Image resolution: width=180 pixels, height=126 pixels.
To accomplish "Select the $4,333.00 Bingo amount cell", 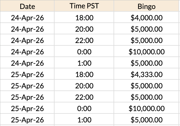I will [x=147, y=75].
